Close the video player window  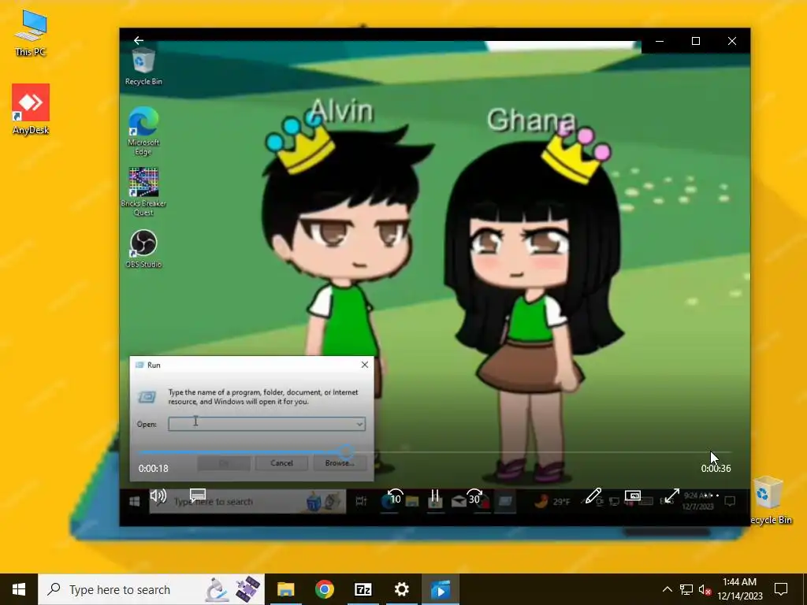tap(732, 41)
